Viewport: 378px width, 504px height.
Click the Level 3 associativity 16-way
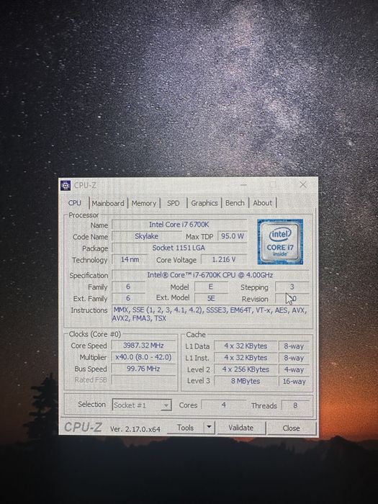click(294, 382)
